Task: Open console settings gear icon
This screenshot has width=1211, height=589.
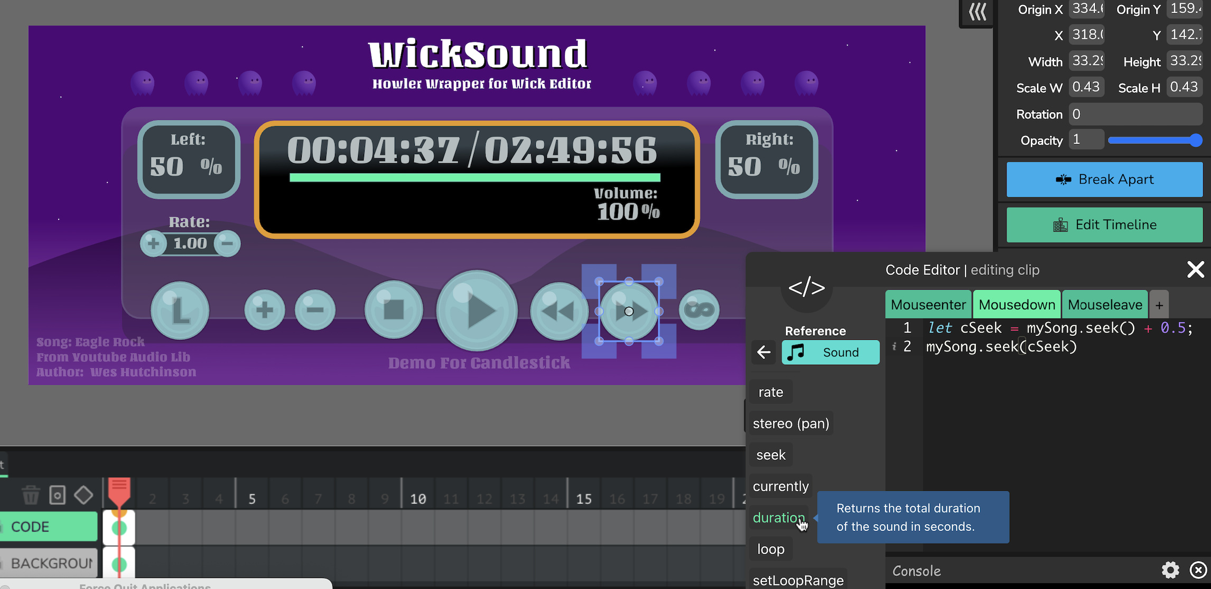Action: click(x=1170, y=570)
